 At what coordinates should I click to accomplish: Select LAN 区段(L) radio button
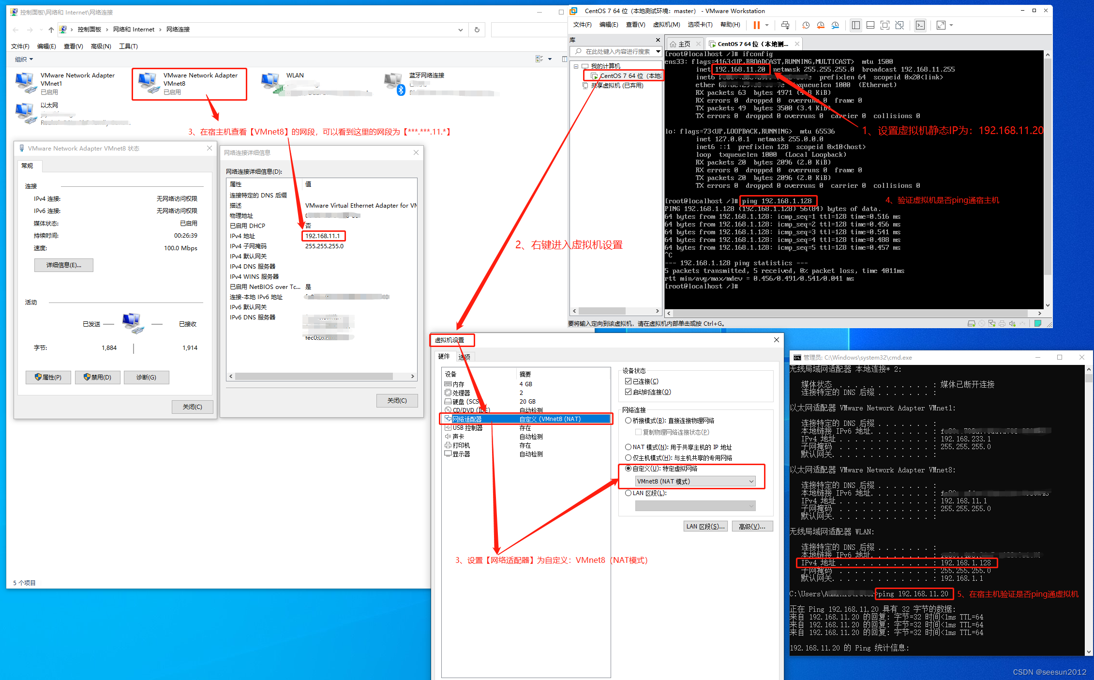pos(628,493)
